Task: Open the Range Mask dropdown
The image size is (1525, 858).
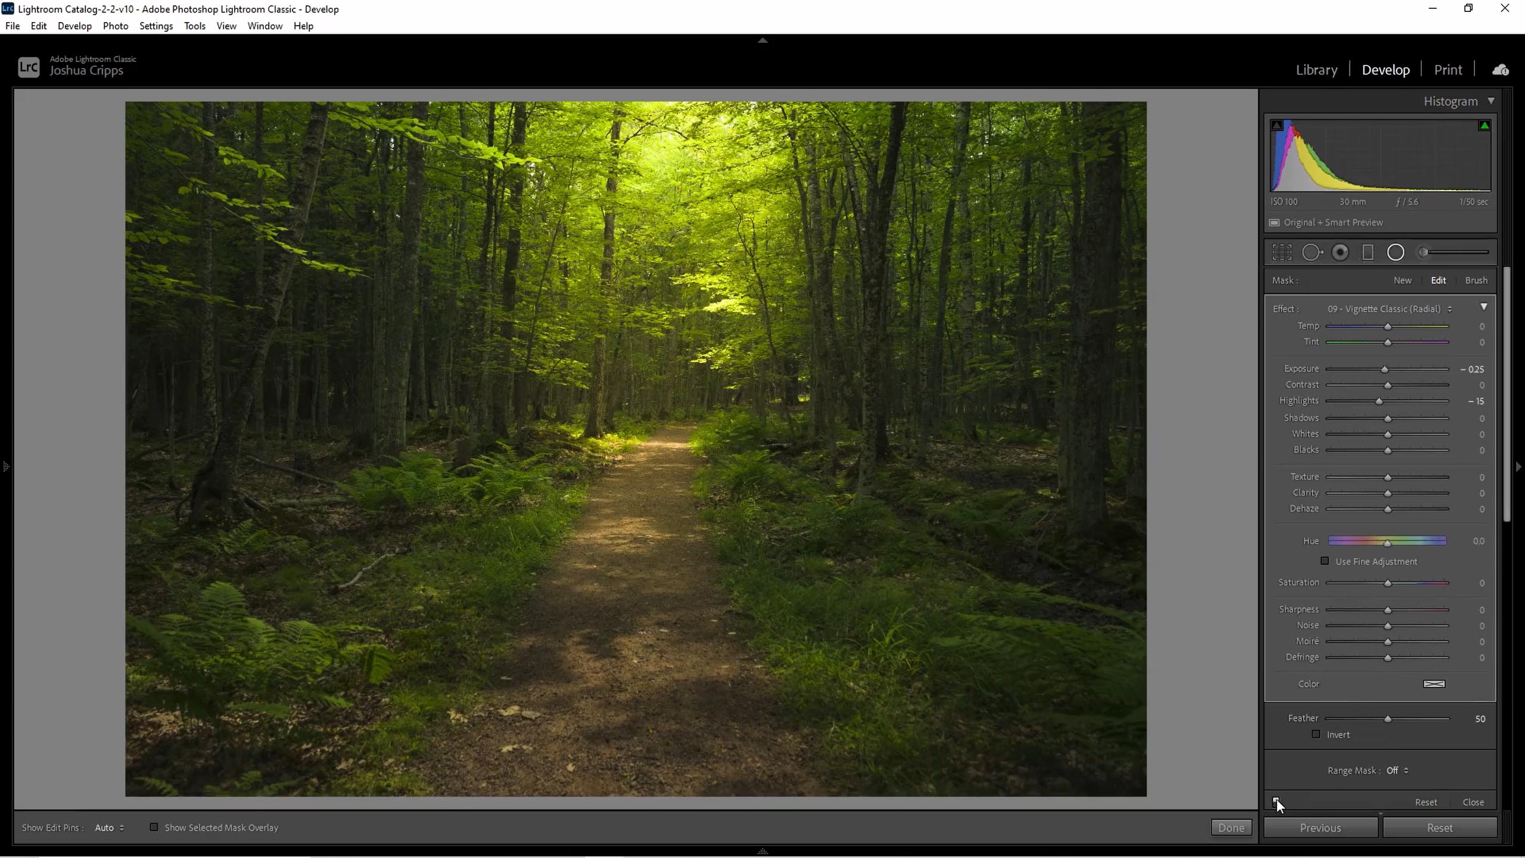Action: pyautogui.click(x=1398, y=770)
